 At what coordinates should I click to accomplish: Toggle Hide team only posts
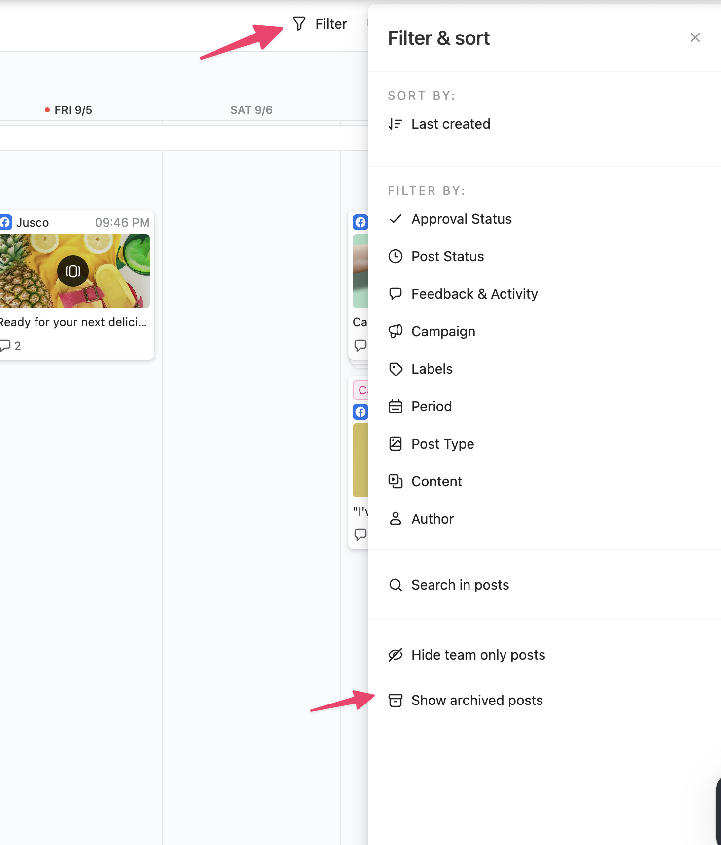click(x=478, y=655)
